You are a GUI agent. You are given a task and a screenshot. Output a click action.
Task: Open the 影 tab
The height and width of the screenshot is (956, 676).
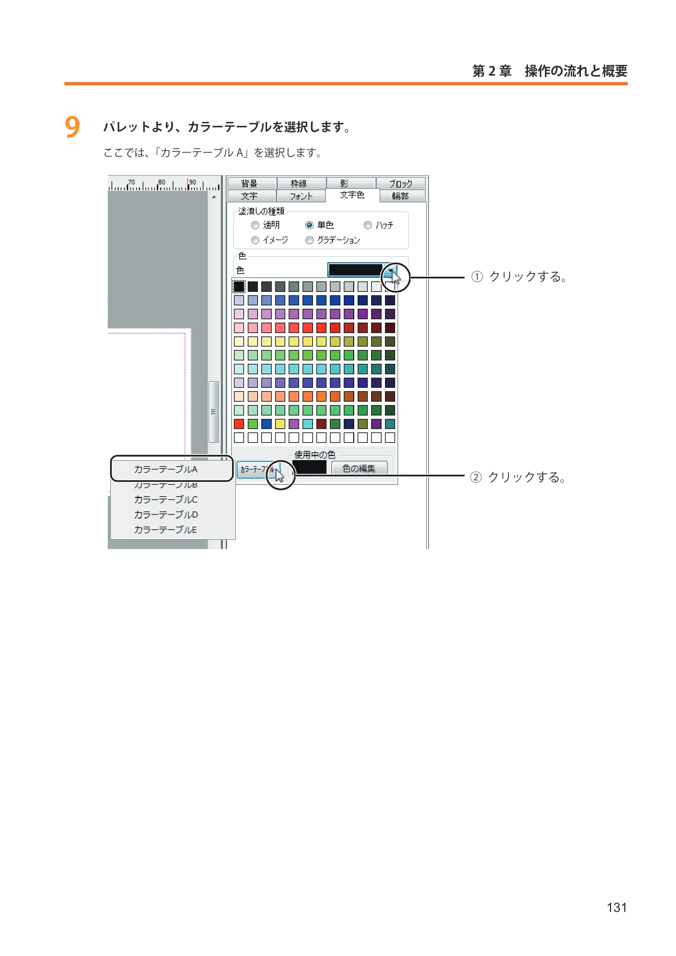coord(351,183)
